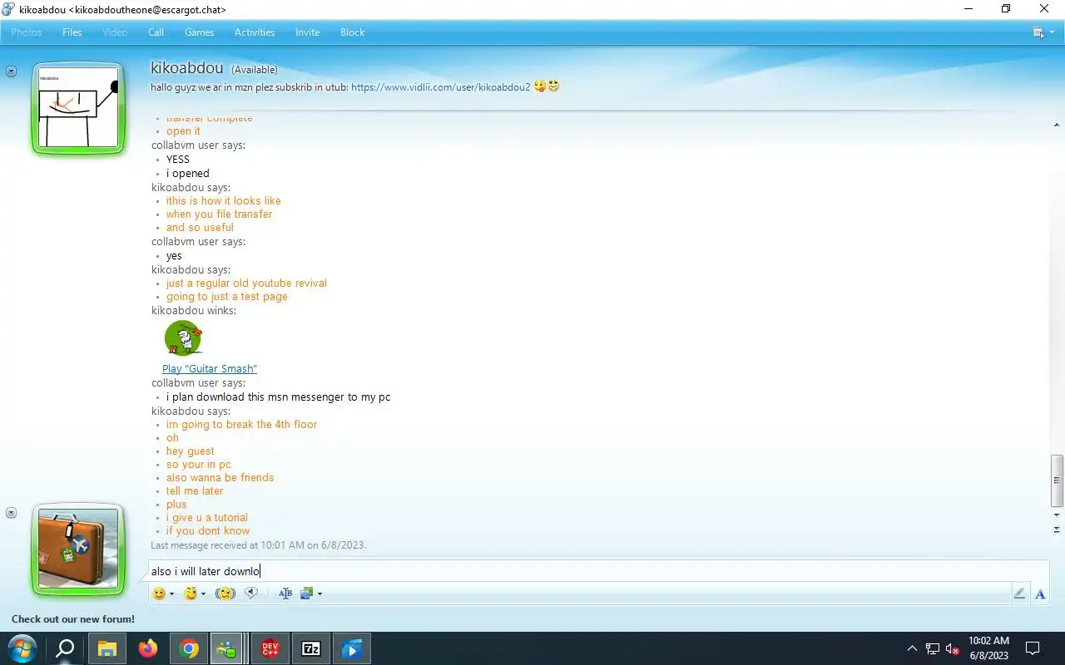1065x665 pixels.
Task: Show hidden tray icons chevron
Action: click(x=912, y=648)
